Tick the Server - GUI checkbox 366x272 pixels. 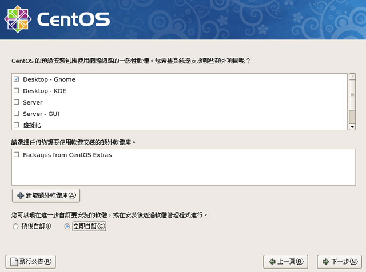pos(17,114)
